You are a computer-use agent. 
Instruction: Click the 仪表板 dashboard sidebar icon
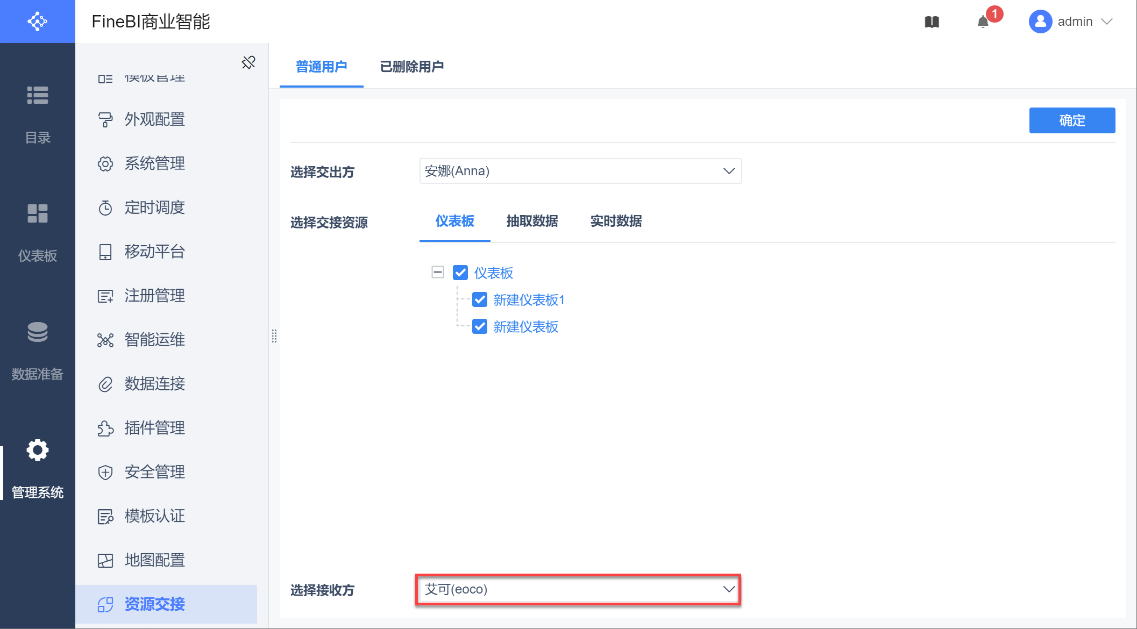click(38, 213)
